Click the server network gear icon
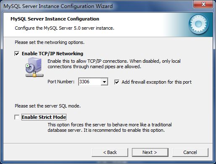 coord(34,68)
